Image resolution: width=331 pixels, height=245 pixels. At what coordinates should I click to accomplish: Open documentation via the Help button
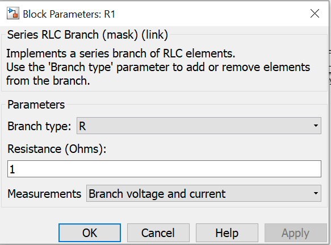227,232
